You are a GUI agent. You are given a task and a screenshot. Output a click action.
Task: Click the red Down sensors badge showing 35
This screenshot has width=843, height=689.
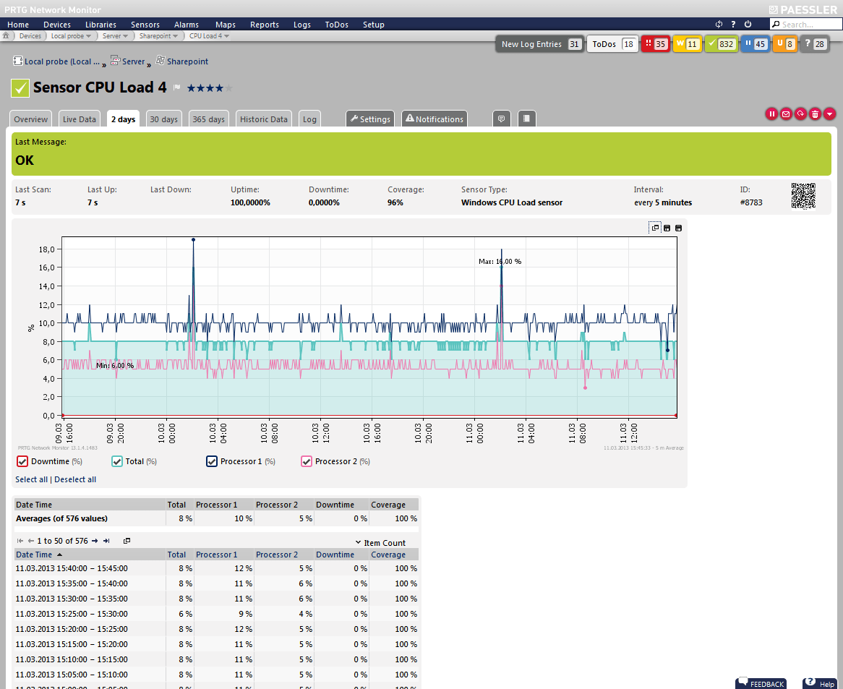point(654,44)
